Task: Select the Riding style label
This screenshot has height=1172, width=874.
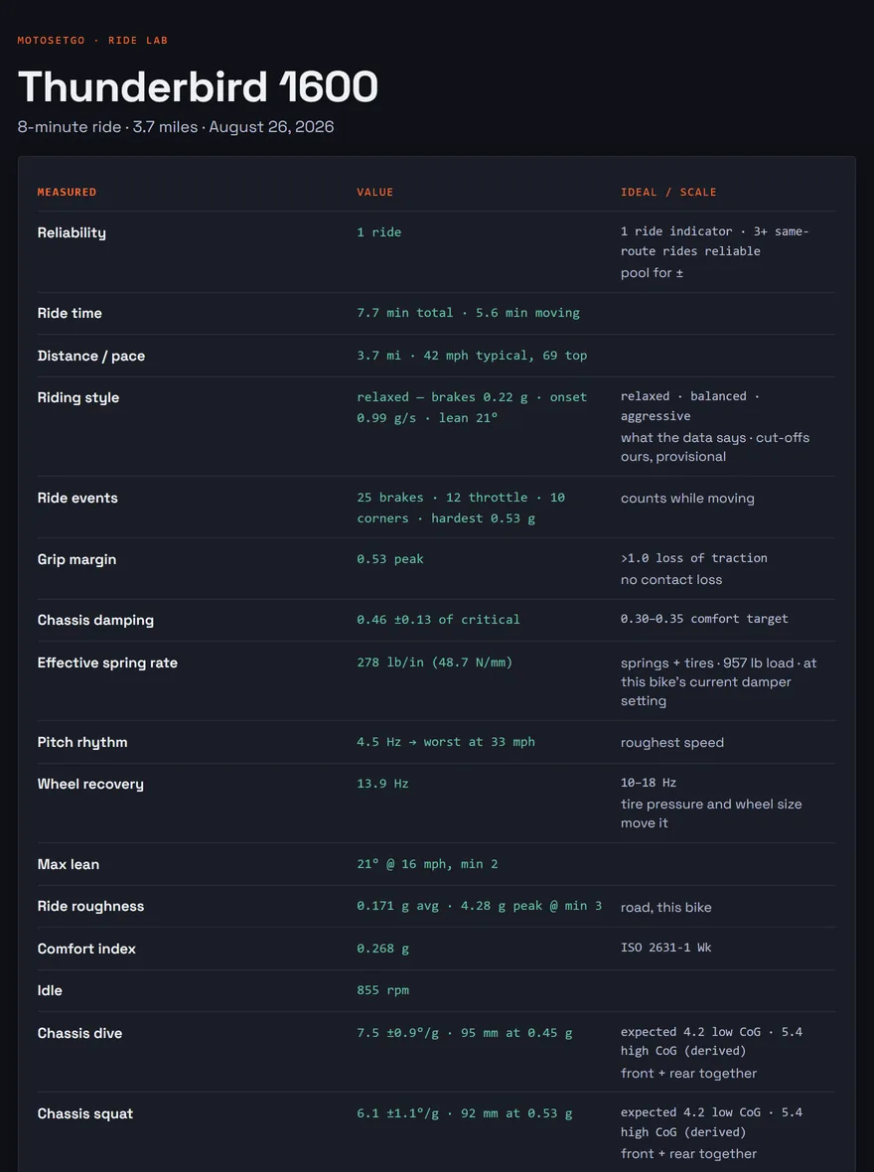Action: 78,397
